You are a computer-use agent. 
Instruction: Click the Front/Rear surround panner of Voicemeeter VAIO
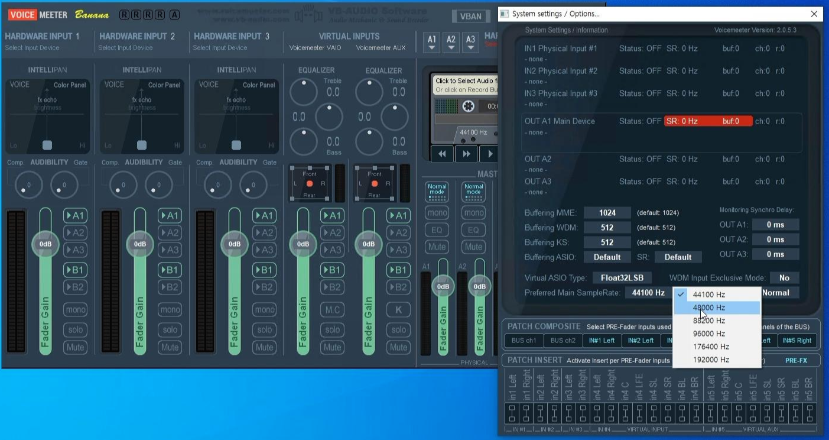pos(309,183)
